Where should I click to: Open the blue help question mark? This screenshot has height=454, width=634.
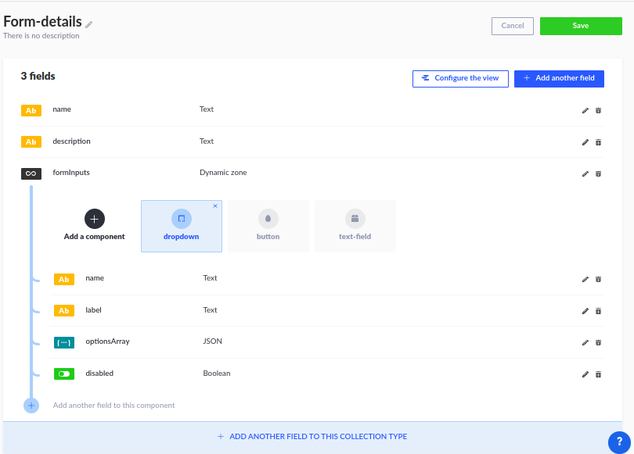pos(619,442)
